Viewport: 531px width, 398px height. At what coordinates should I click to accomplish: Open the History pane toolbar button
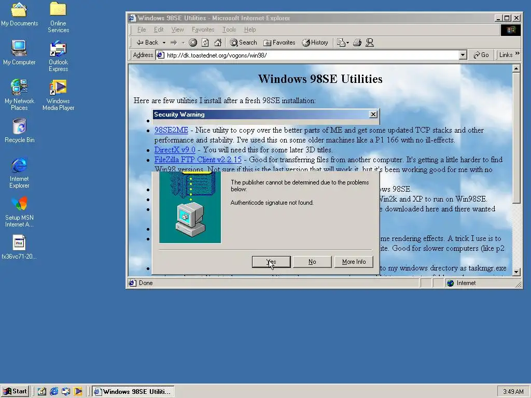click(315, 42)
